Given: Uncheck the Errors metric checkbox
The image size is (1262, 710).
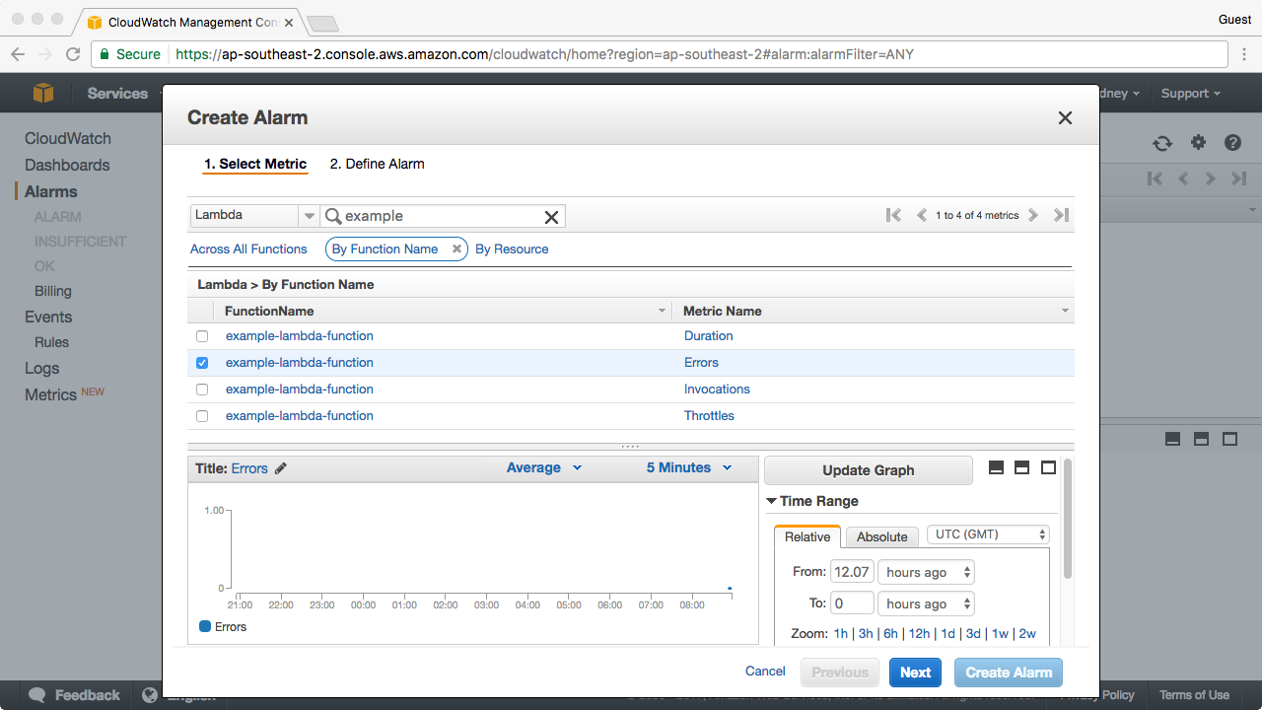Looking at the screenshot, I should pyautogui.click(x=202, y=363).
